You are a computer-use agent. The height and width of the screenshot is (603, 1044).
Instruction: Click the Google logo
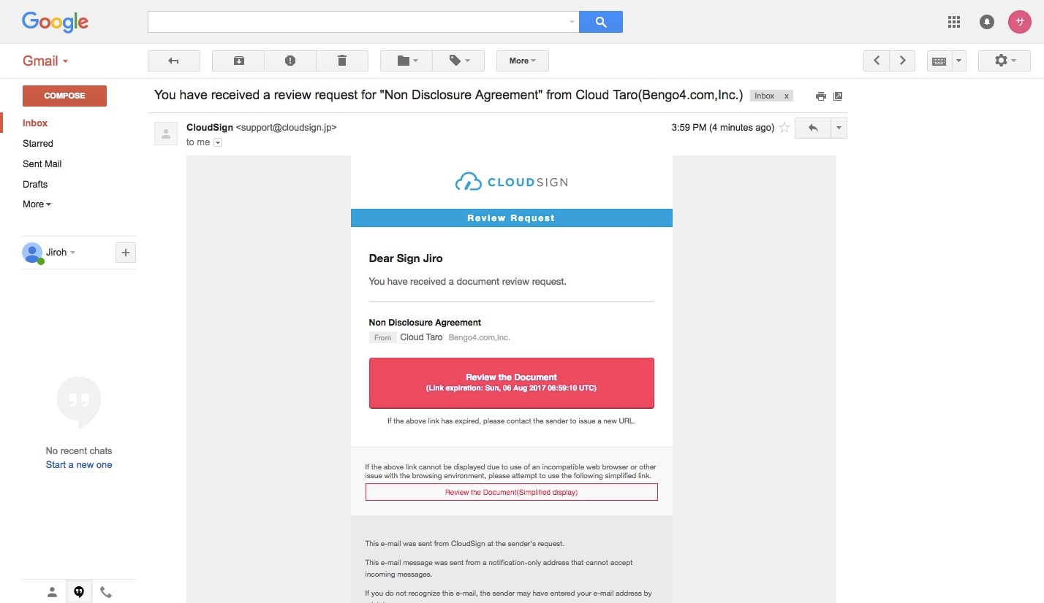pyautogui.click(x=55, y=22)
